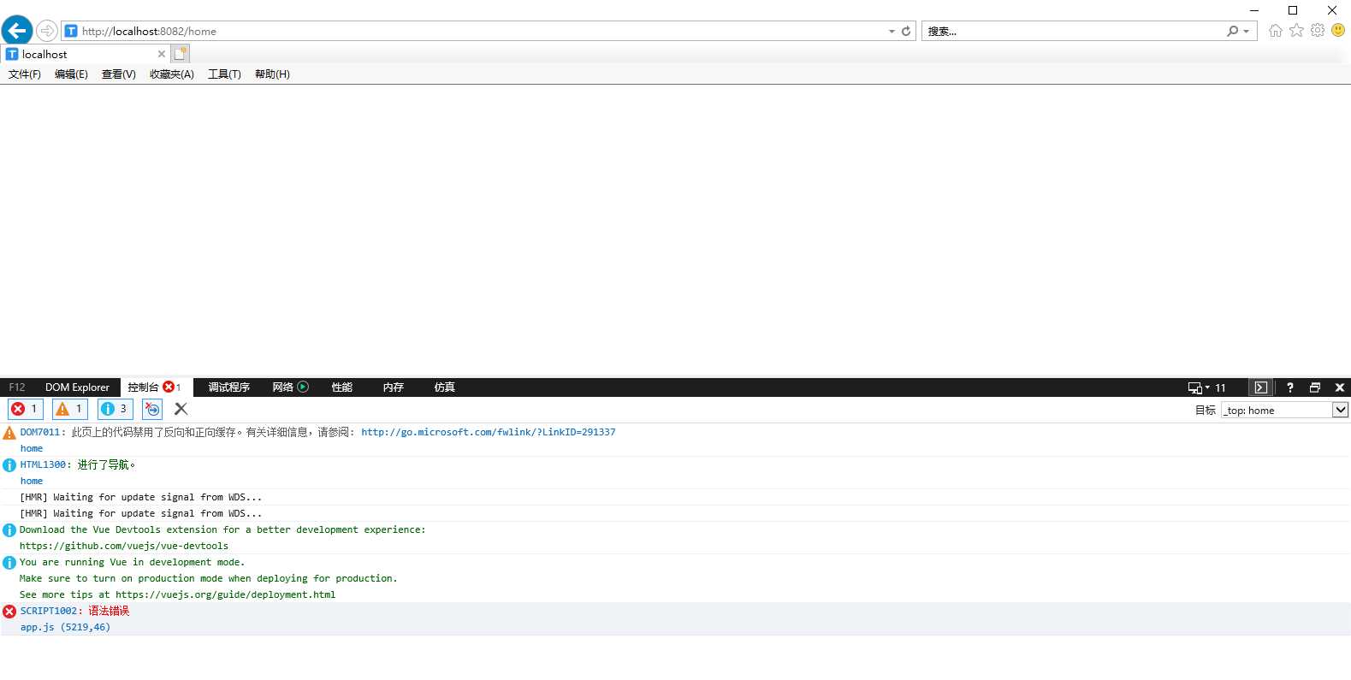
Task: Switch to the DOM Explorer tab
Action: point(77,387)
